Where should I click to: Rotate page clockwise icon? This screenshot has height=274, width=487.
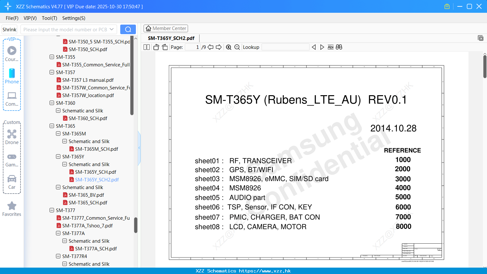(x=165, y=47)
